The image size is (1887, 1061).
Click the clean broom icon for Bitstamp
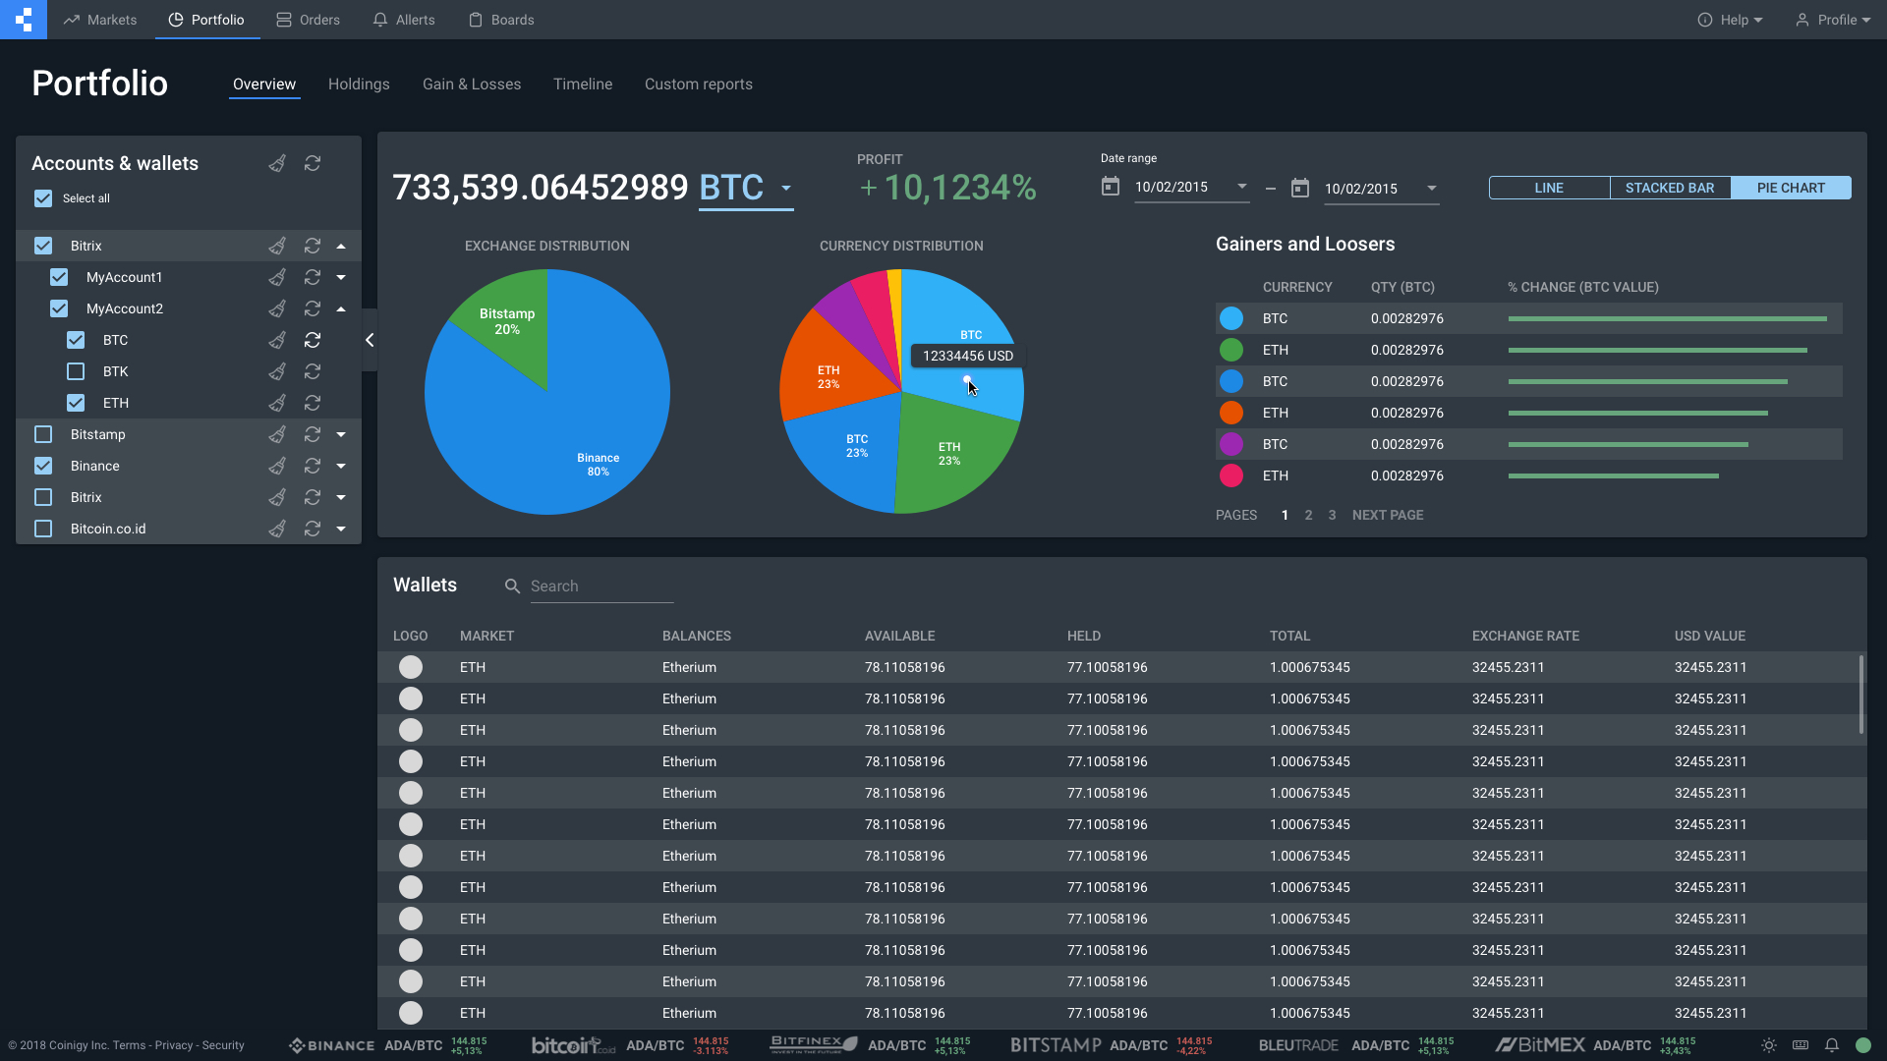(x=278, y=434)
